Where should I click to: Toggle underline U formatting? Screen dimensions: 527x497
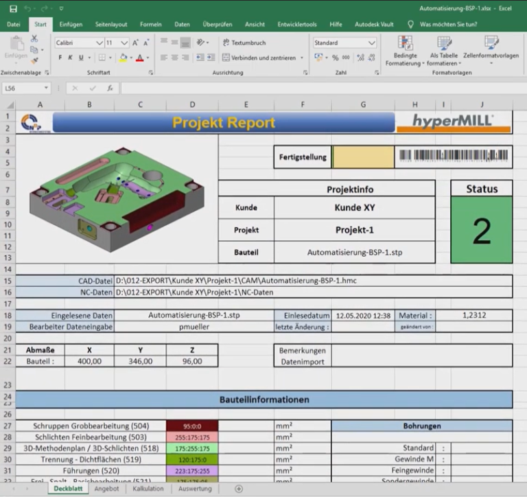coord(81,58)
